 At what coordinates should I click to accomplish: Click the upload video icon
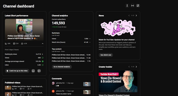(127, 6)
